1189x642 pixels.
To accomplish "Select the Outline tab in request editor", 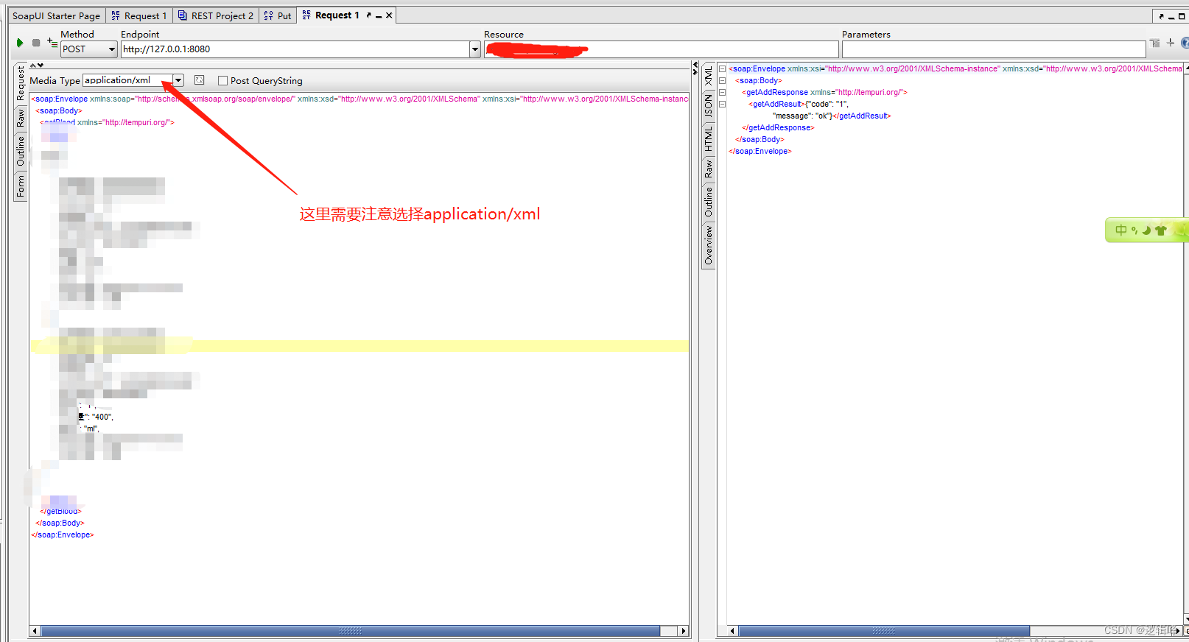I will click(x=21, y=150).
